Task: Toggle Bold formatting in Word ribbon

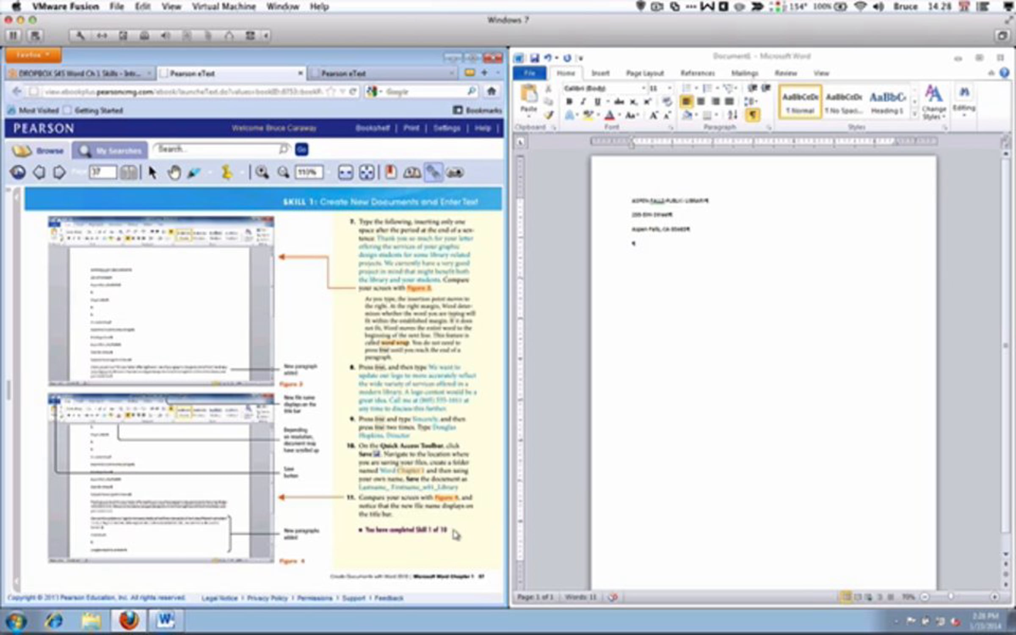Action: (569, 102)
